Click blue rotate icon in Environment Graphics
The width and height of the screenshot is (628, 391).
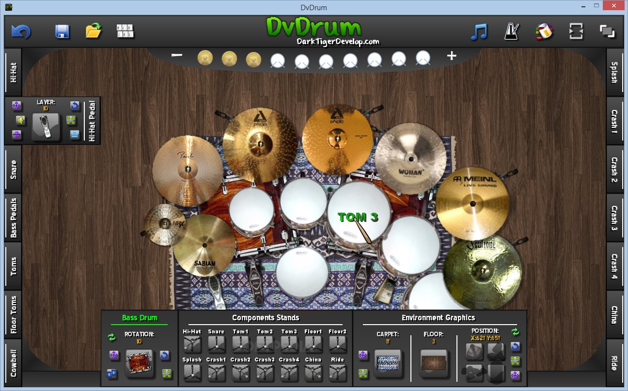[x=515, y=346]
